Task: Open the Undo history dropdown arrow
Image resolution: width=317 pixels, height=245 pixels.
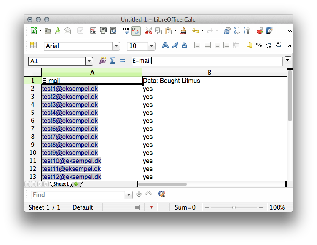Action: pyautogui.click(x=202, y=31)
